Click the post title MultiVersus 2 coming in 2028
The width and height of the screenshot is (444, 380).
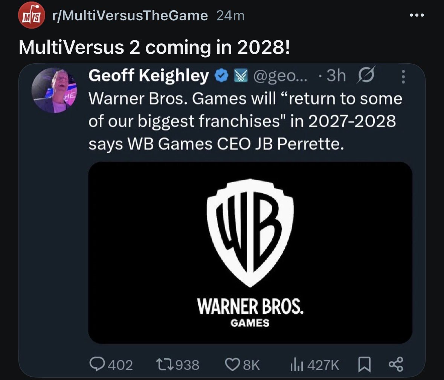point(154,47)
